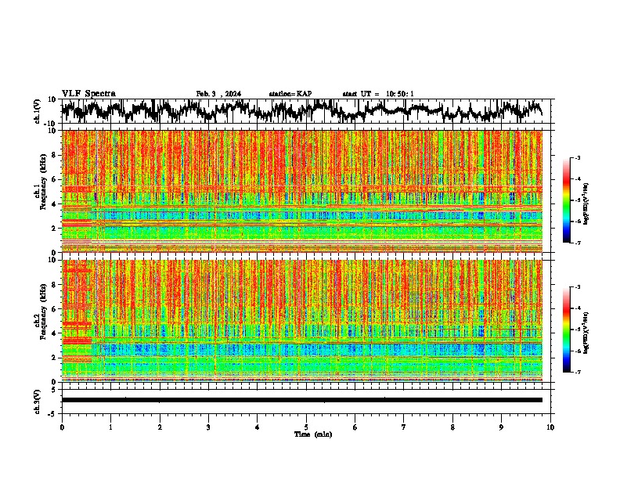Screen dimensions: 620x479
Task: Click the '9' tick label on time axis
Action: click(x=501, y=427)
